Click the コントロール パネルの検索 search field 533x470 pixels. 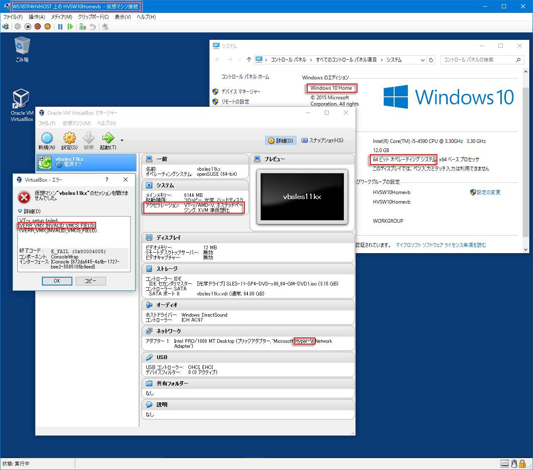[x=481, y=60]
